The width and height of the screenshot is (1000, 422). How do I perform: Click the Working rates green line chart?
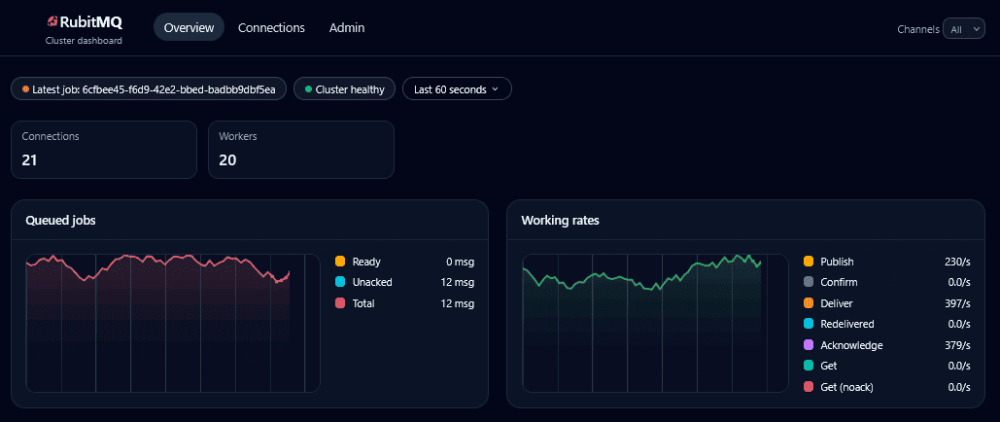[x=656, y=323]
